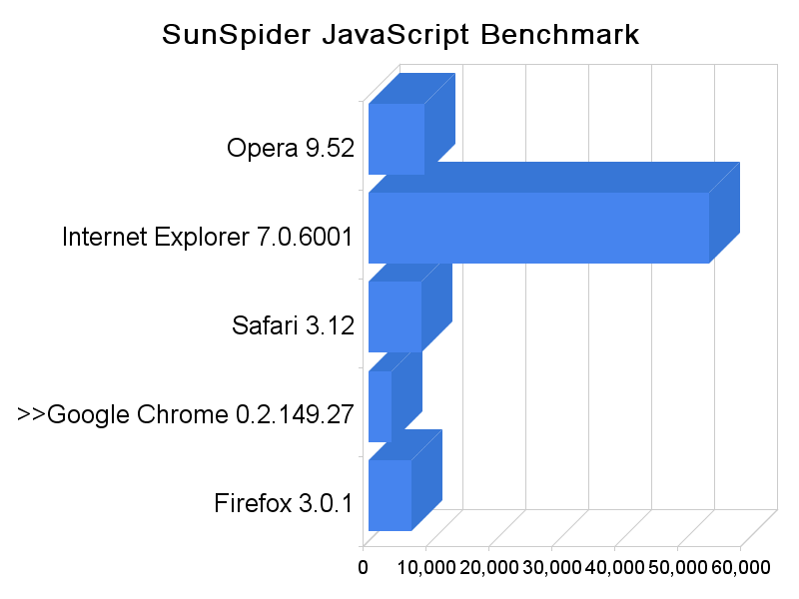Click the 20,000 axis value
This screenshot has height=599, width=799.
pos(489,567)
